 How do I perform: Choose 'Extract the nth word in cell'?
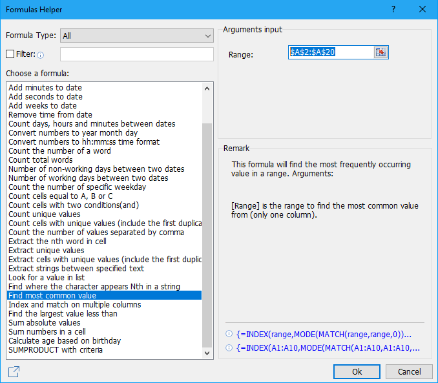(57, 242)
